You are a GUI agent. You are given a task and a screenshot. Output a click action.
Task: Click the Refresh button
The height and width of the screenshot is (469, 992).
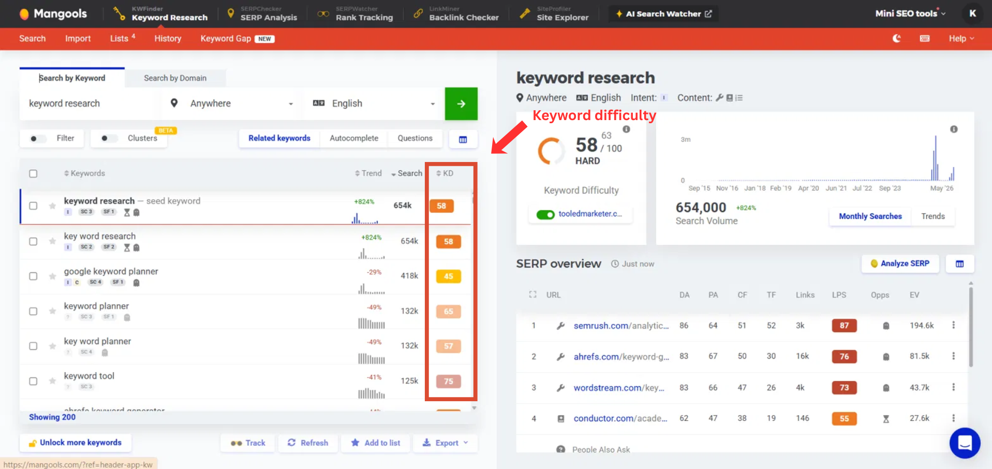pos(308,443)
